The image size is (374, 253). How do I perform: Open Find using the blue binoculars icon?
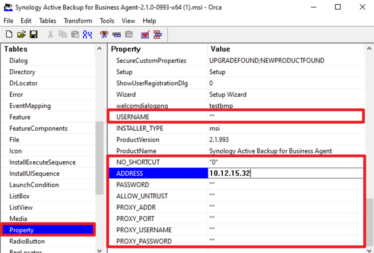[87, 34]
